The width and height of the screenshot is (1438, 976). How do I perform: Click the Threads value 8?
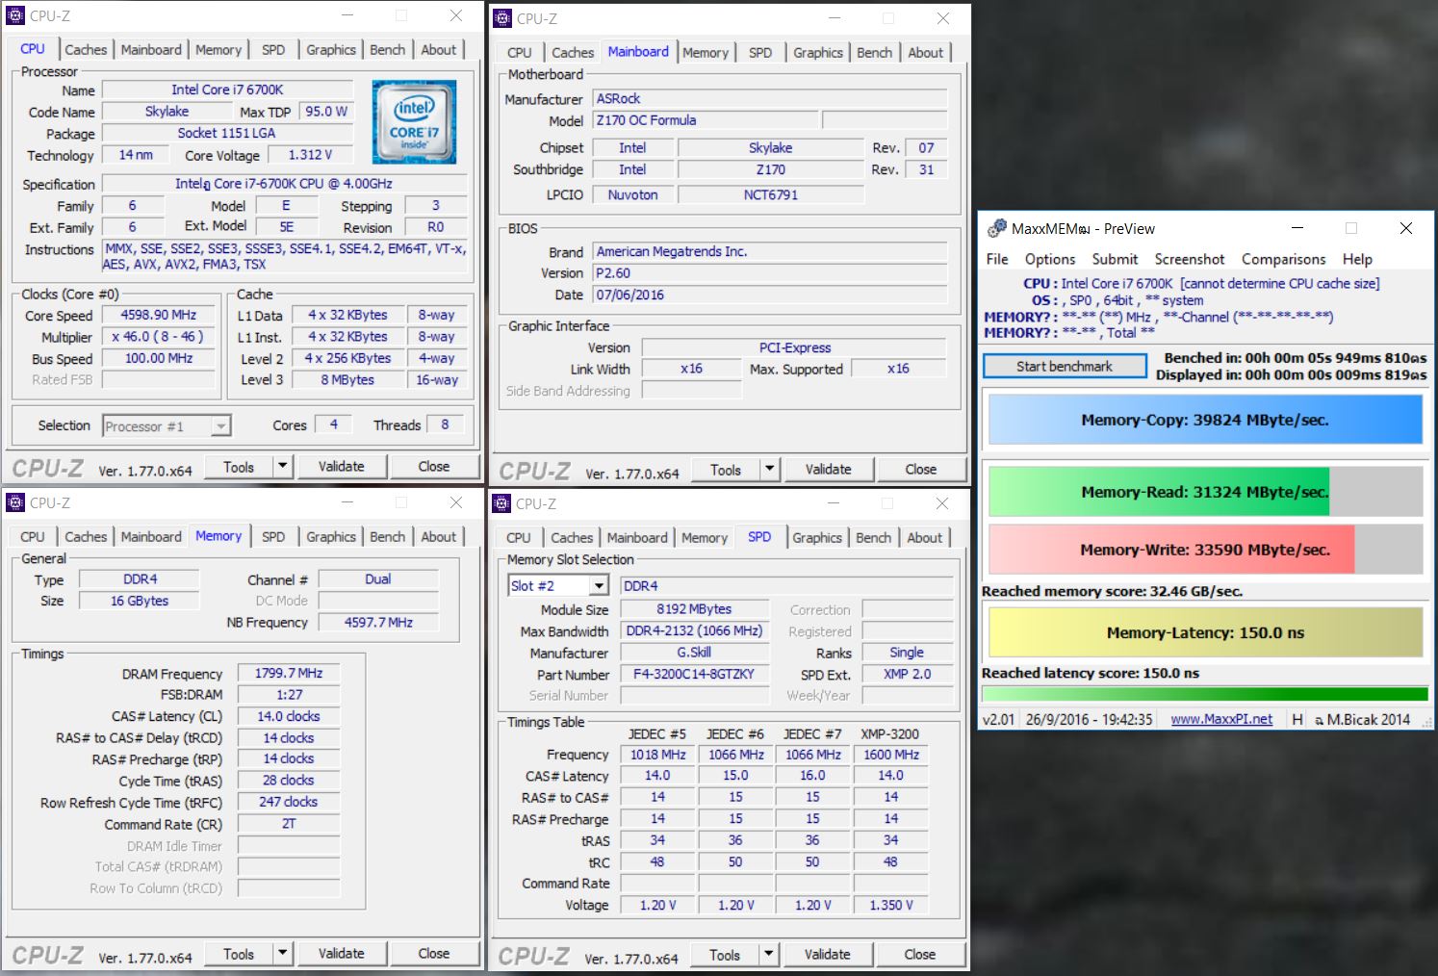(445, 424)
